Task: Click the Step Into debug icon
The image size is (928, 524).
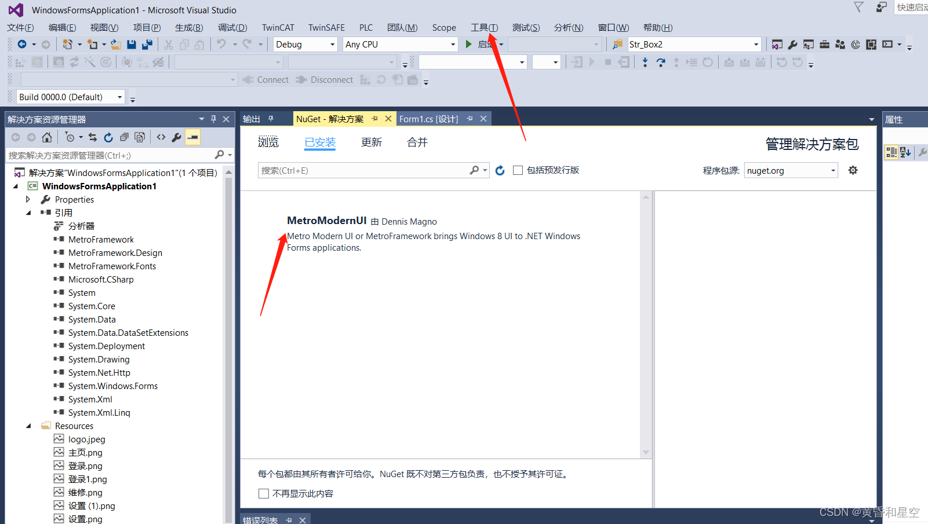Action: coord(645,62)
